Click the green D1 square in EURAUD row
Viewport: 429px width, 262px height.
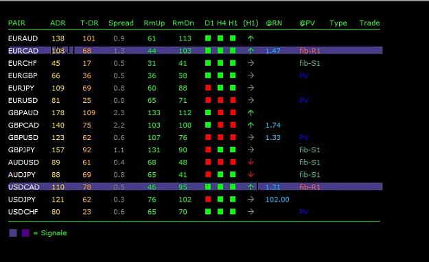tap(208, 38)
